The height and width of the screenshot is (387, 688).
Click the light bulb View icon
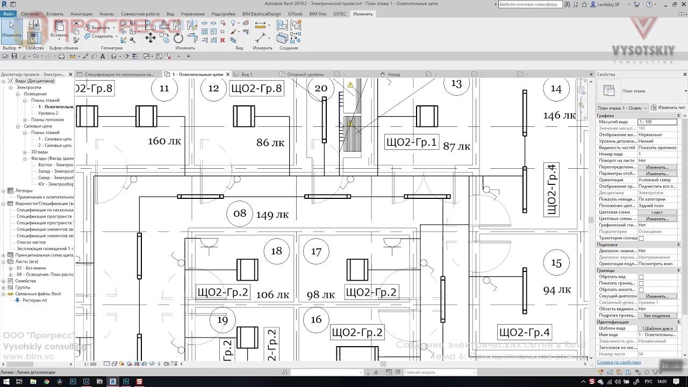tap(233, 24)
